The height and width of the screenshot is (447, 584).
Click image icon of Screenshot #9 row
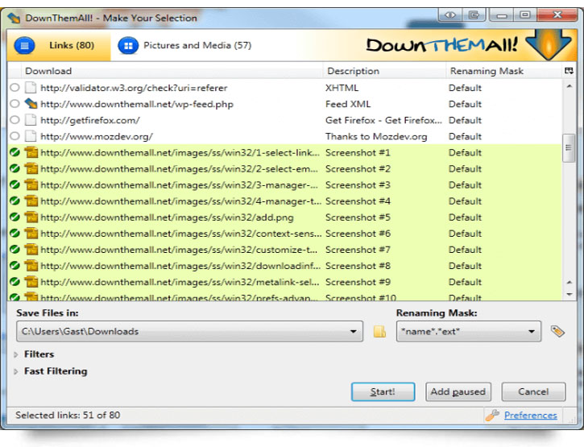[x=31, y=282]
